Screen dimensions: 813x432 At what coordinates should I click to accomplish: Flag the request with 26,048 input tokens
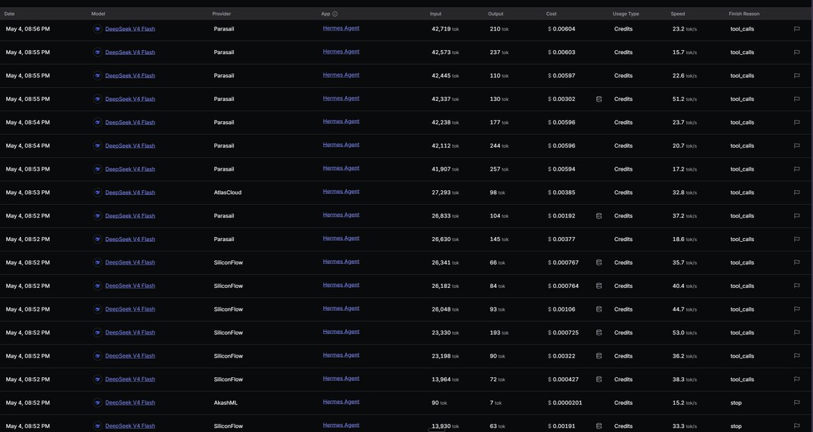tap(797, 309)
